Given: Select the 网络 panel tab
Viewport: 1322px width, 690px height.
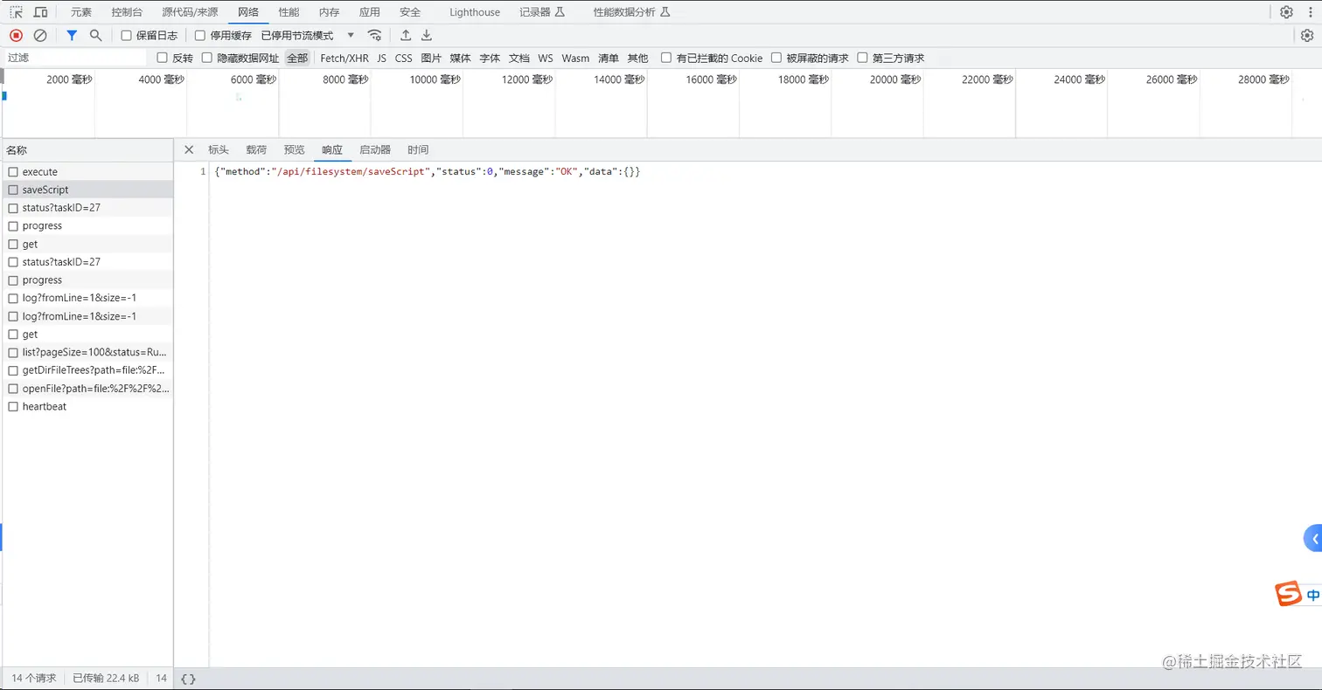Looking at the screenshot, I should (248, 12).
